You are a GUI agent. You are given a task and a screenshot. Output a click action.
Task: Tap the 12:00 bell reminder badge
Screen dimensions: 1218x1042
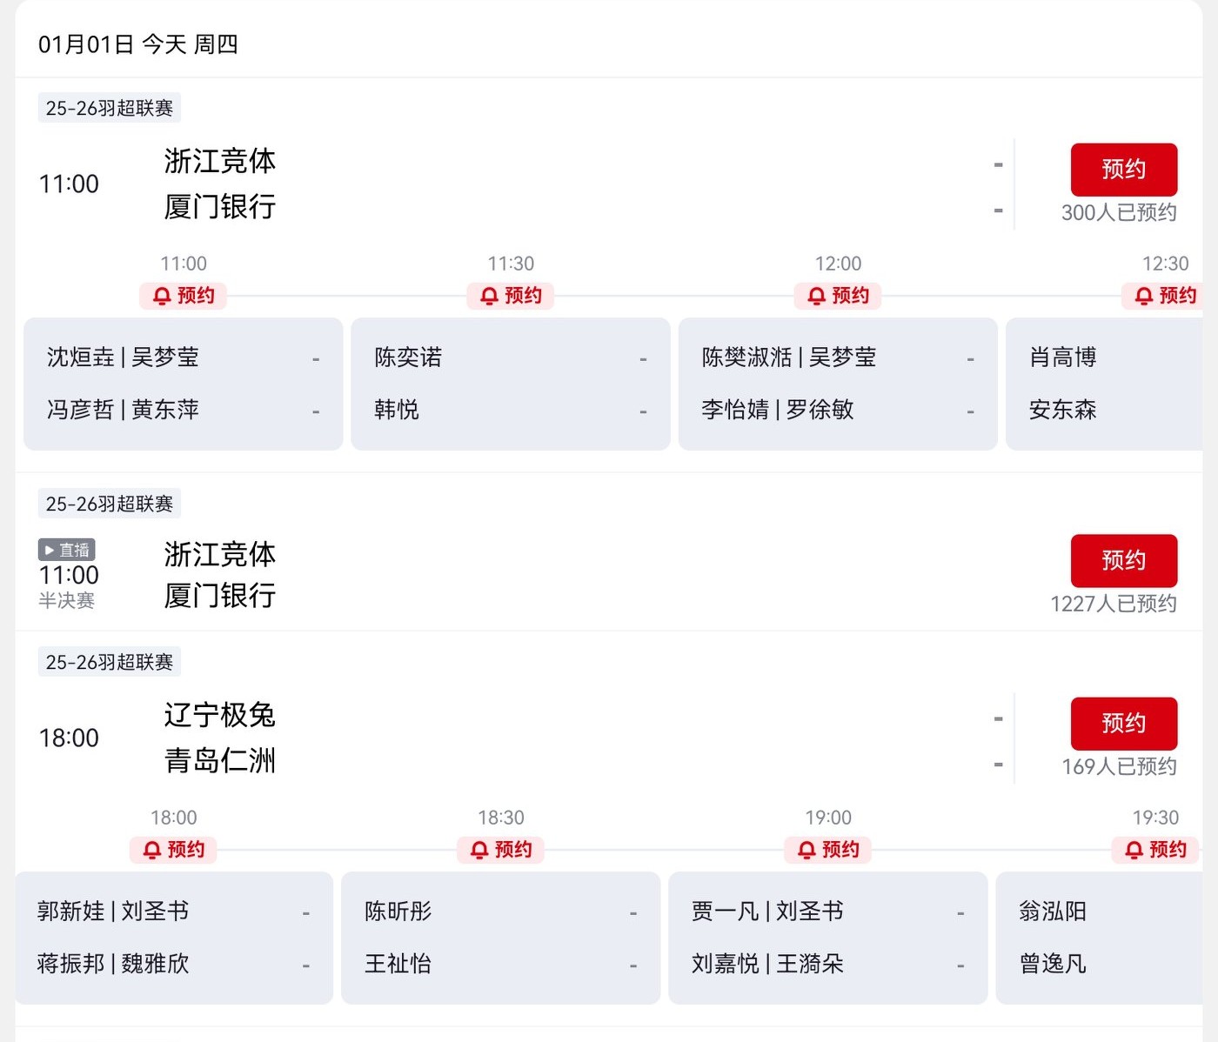click(838, 296)
